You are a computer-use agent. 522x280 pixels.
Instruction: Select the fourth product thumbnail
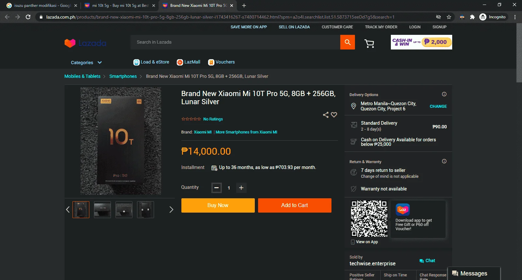tap(146, 210)
